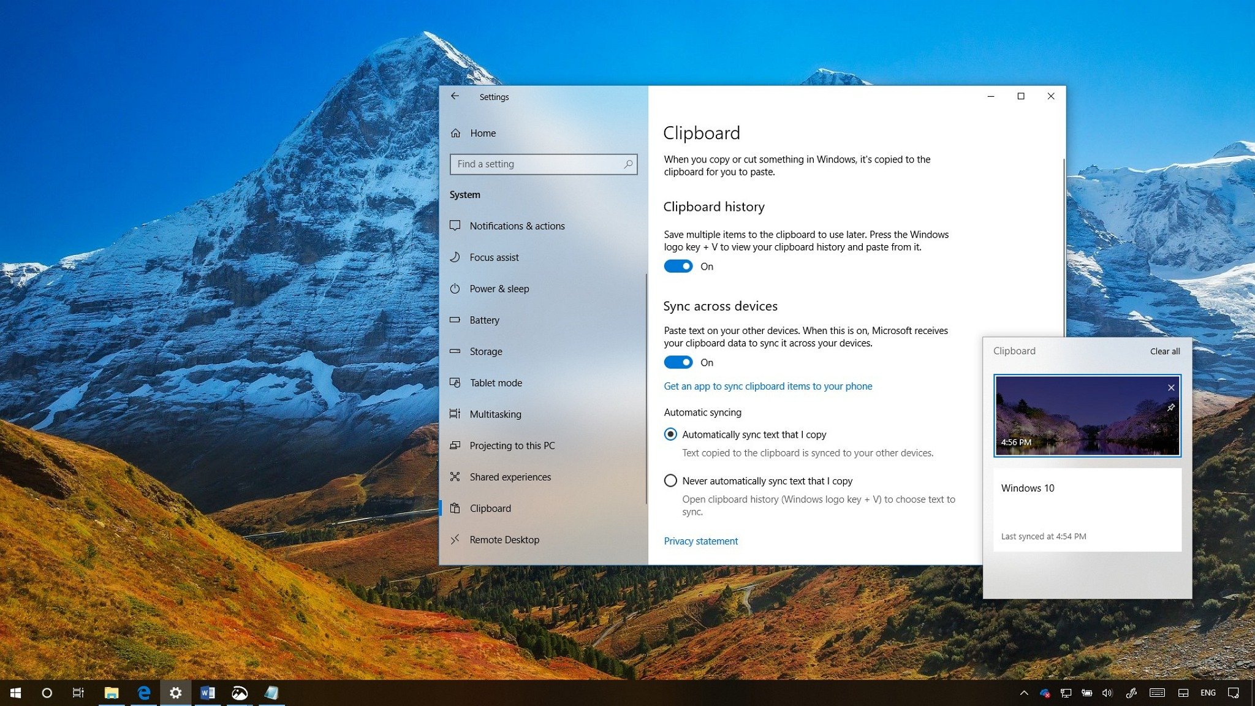Screen dimensions: 1255x706
Task: Select Never automatically sync text that I copy
Action: 670,480
